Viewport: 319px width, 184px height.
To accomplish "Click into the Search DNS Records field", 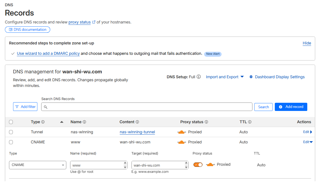I will (147, 107).
